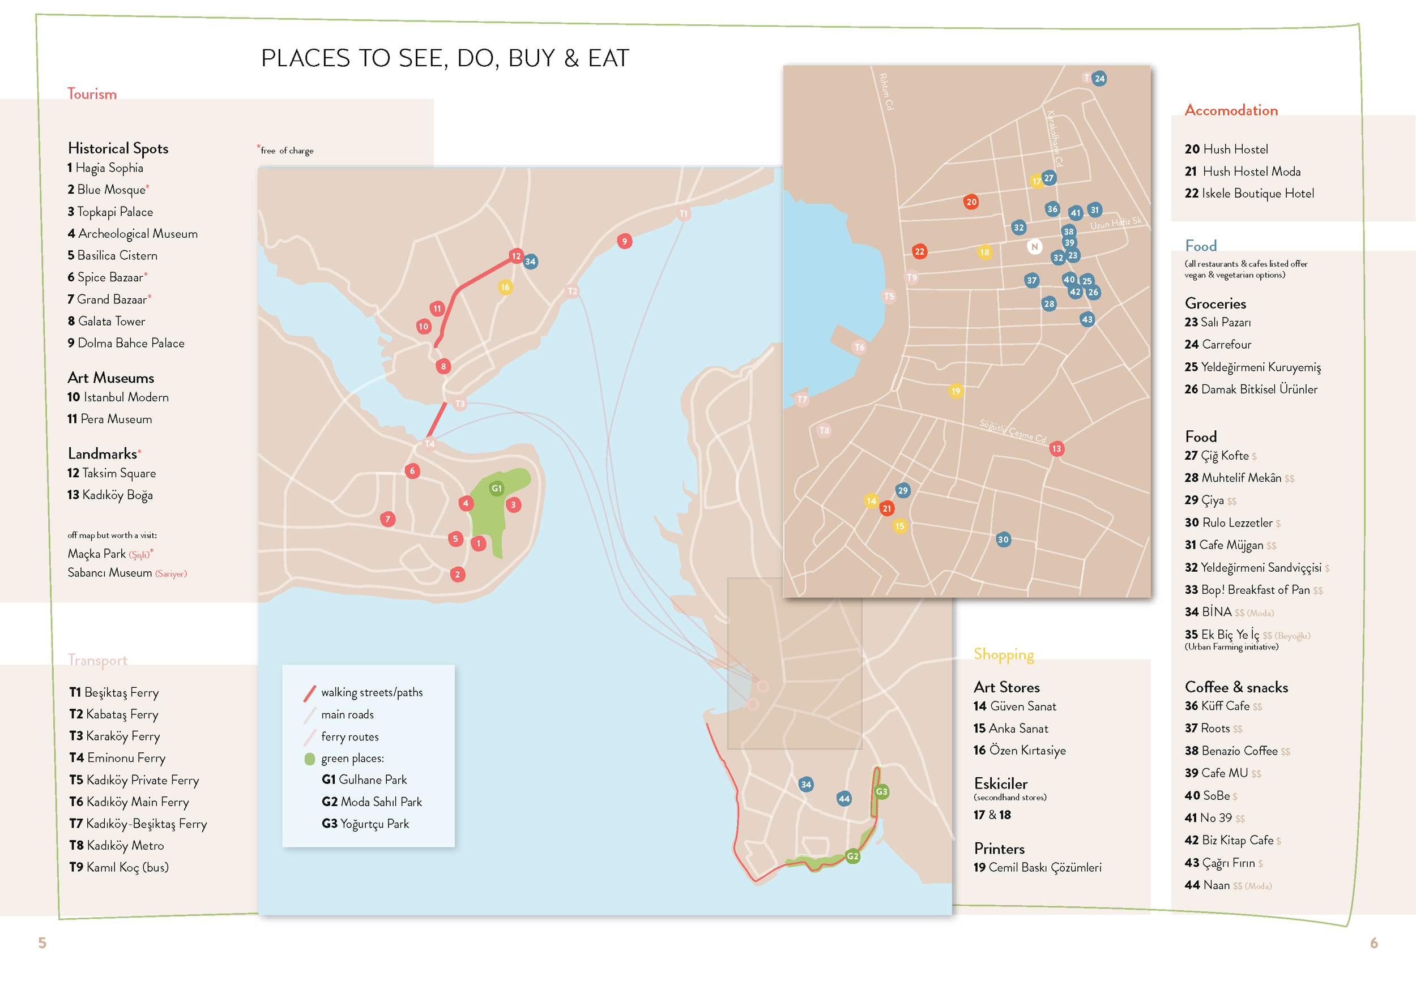The image size is (1416, 981).
Task: Select 'T6 Kadıköy Main Ferry' in Transport
Action: [129, 802]
